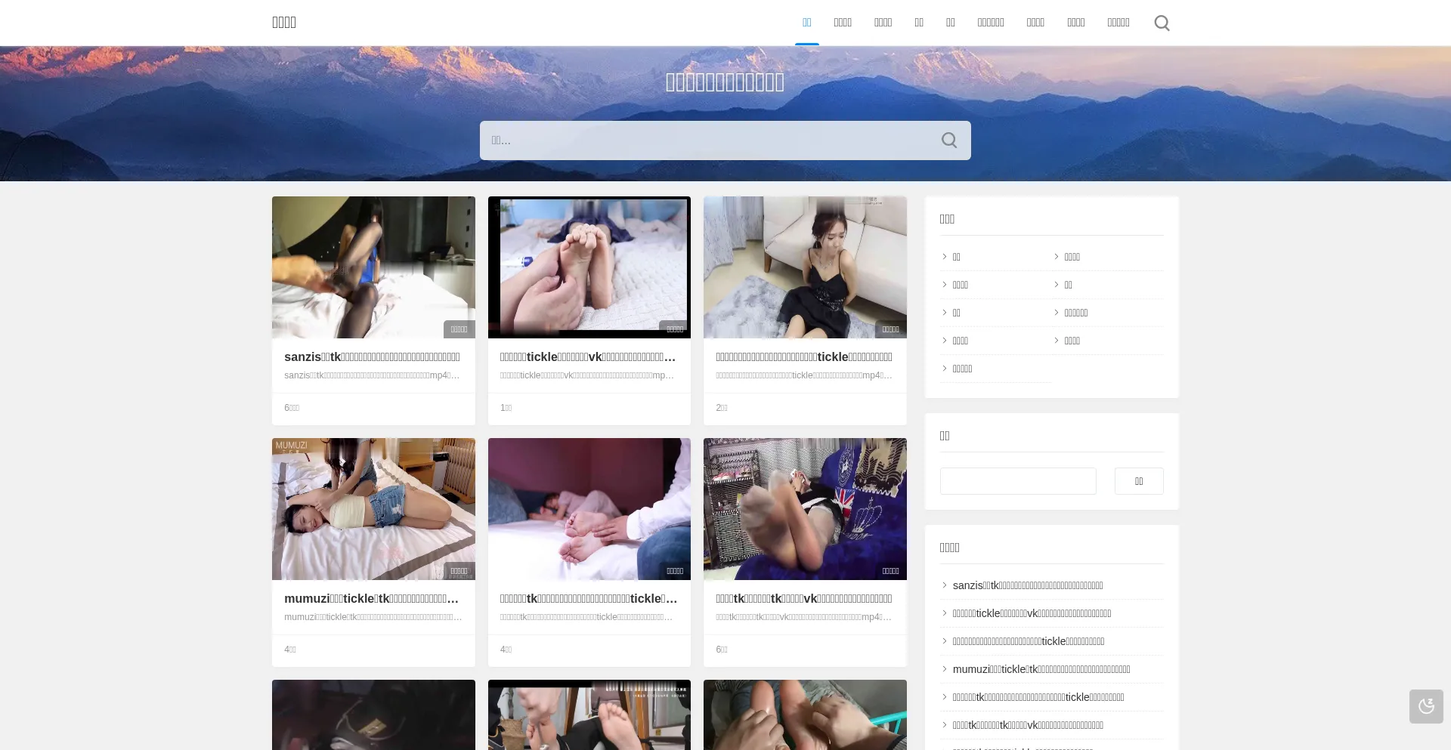The image size is (1451, 750).
Task: Open the 'mumuzi' entry in the sidebar post list
Action: pos(1041,669)
